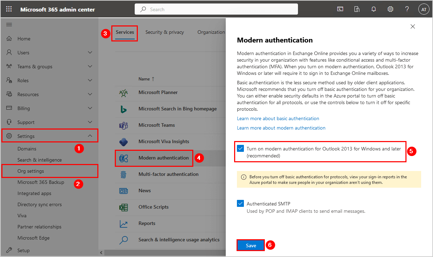Click the Home house icon
The height and width of the screenshot is (257, 433).
[9, 39]
